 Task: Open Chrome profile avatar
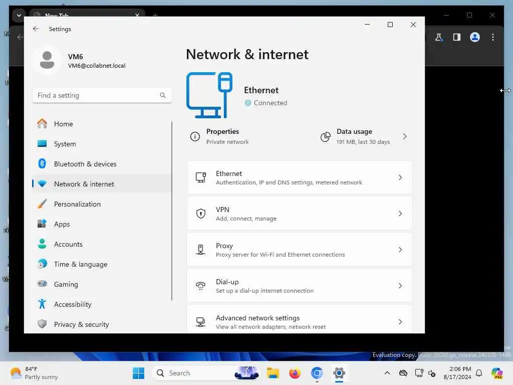475,37
